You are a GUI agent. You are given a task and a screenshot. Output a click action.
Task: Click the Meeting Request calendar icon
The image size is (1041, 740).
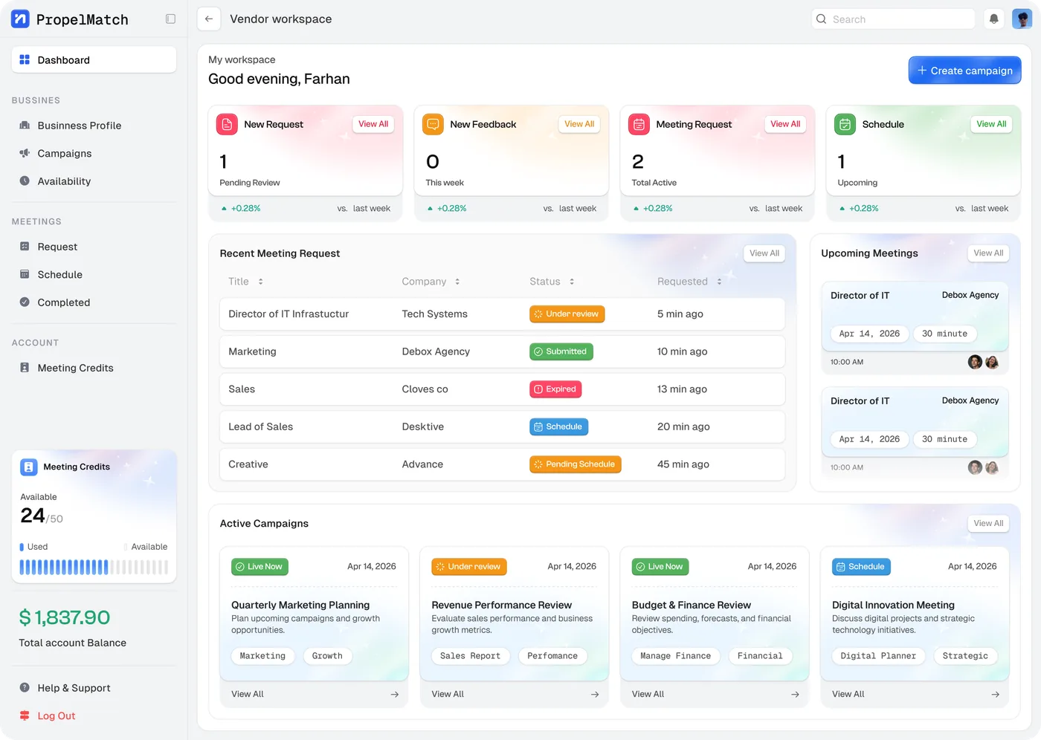639,124
